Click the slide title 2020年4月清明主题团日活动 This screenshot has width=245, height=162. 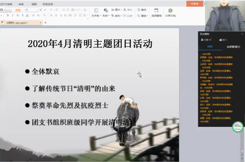(x=90, y=44)
